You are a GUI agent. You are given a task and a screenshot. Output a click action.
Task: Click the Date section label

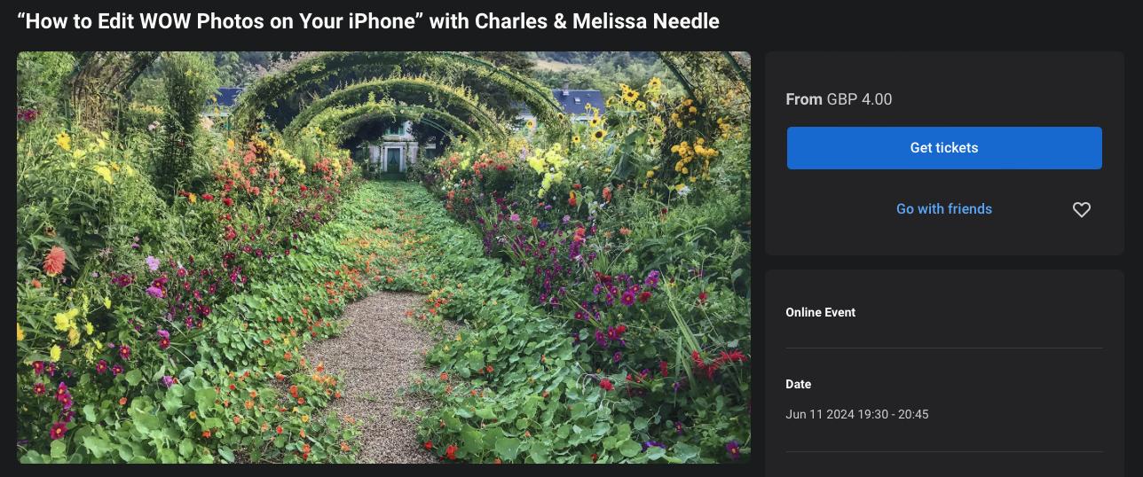pos(799,384)
